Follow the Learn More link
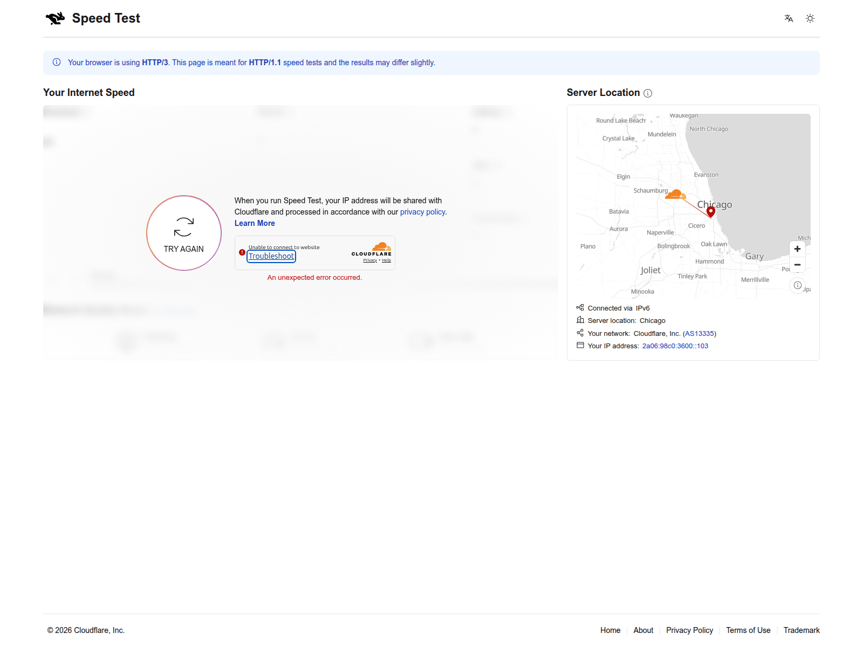The width and height of the screenshot is (863, 647). pyautogui.click(x=255, y=223)
